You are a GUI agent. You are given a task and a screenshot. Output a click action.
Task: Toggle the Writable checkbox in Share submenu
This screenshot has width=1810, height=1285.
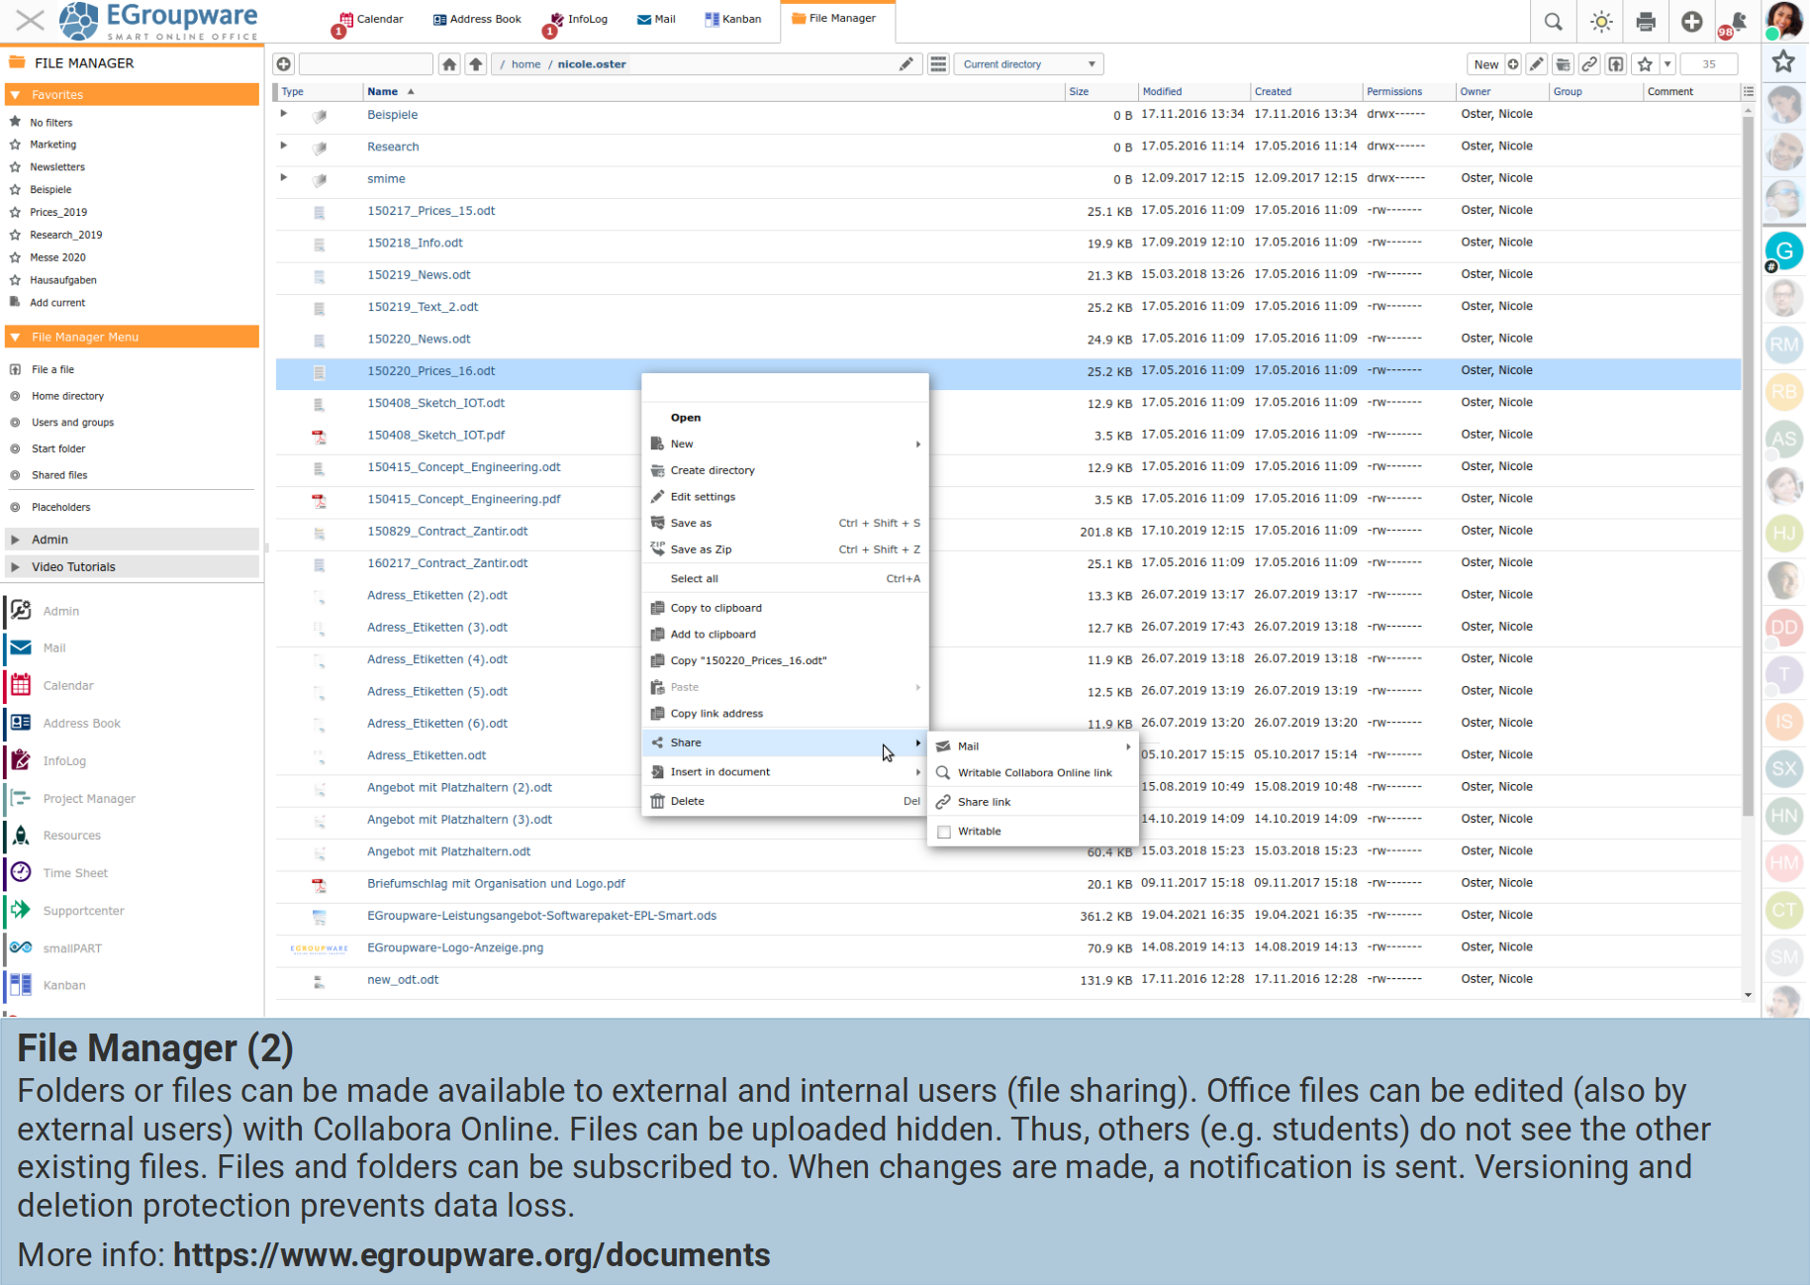[944, 832]
